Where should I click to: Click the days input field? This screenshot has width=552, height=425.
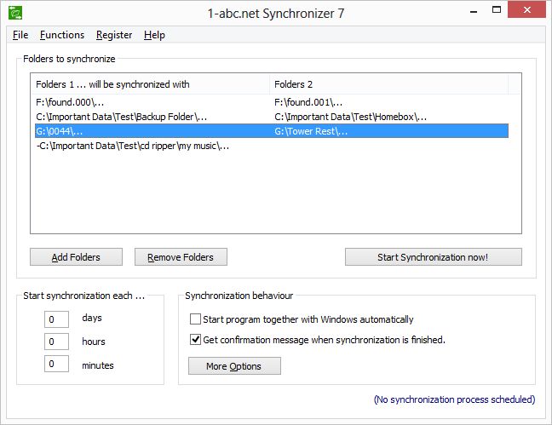pyautogui.click(x=58, y=319)
